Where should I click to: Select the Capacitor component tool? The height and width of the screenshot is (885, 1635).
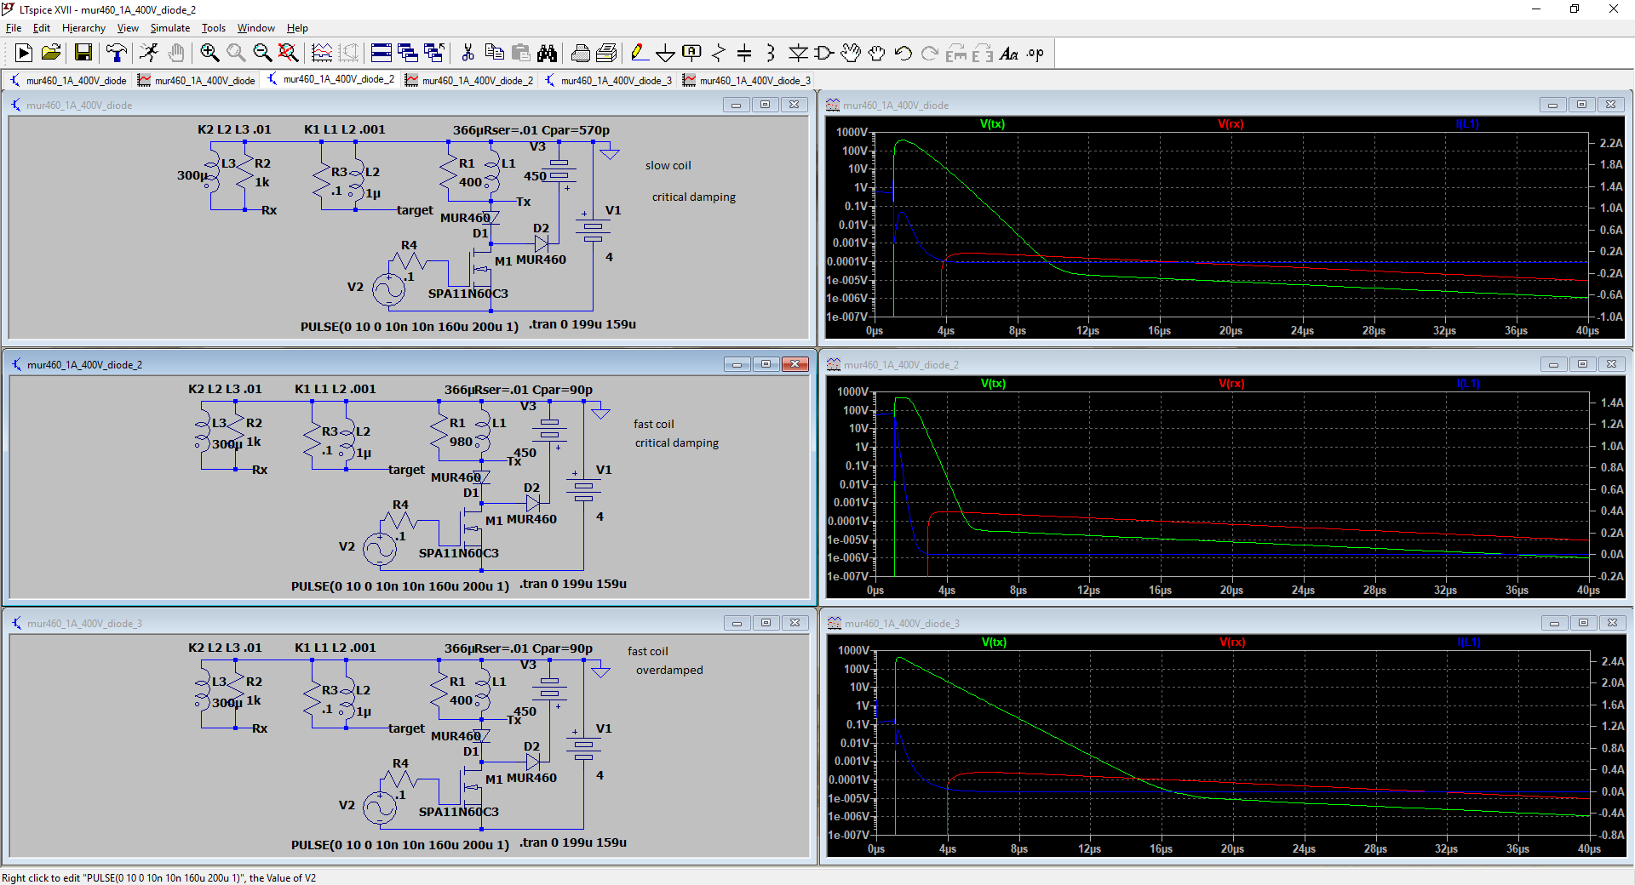[744, 54]
